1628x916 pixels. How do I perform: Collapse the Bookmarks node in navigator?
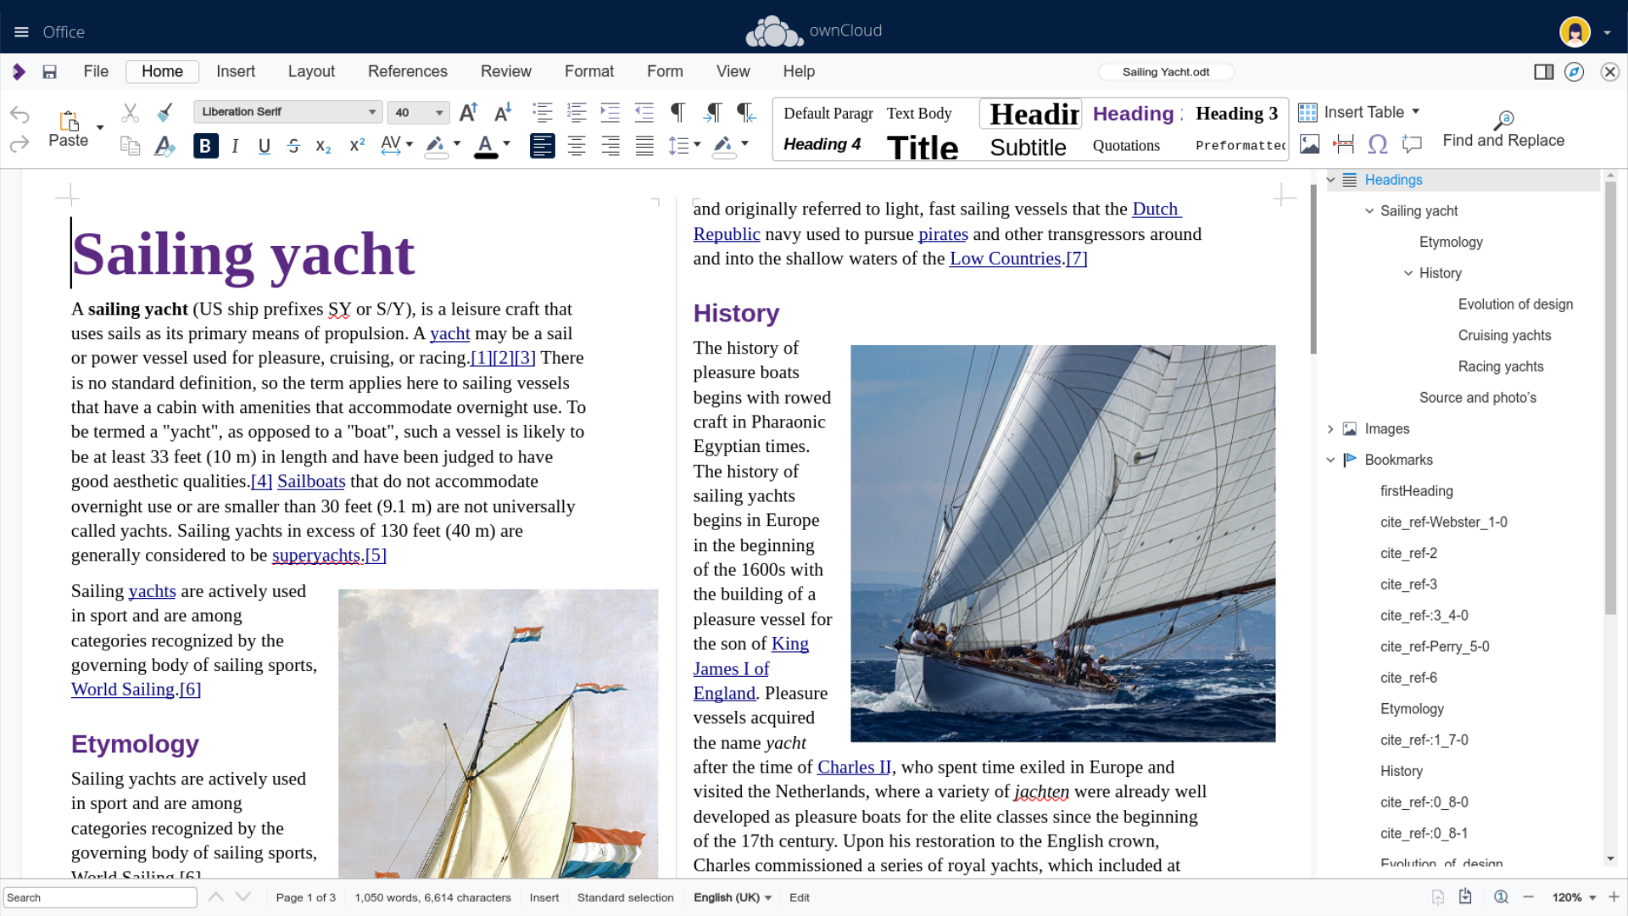point(1330,460)
